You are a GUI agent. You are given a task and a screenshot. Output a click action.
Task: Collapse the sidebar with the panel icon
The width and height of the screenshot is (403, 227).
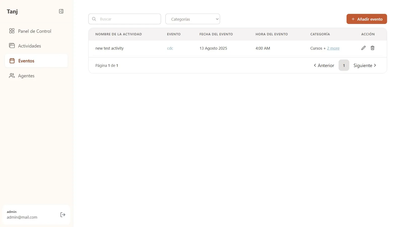tap(61, 11)
